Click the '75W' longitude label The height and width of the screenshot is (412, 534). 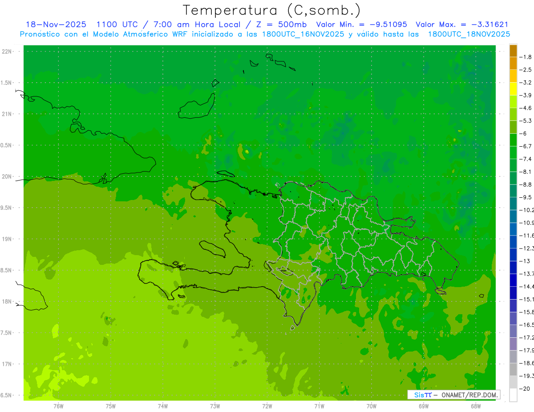(x=110, y=406)
